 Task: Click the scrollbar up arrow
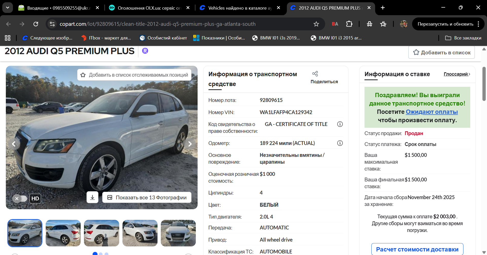pos(484,49)
